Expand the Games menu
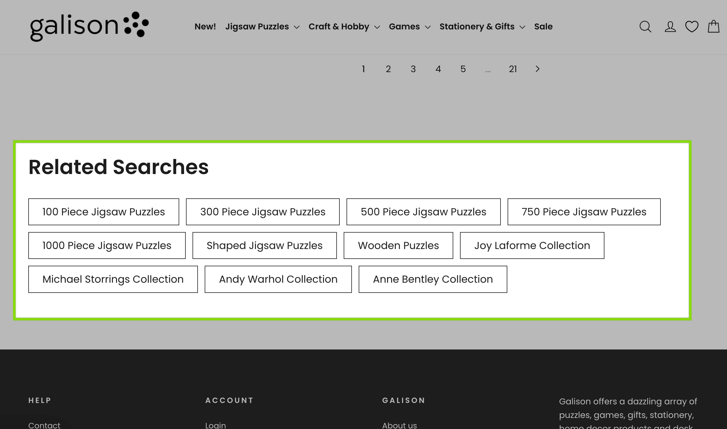Image resolution: width=727 pixels, height=429 pixels. (x=410, y=27)
